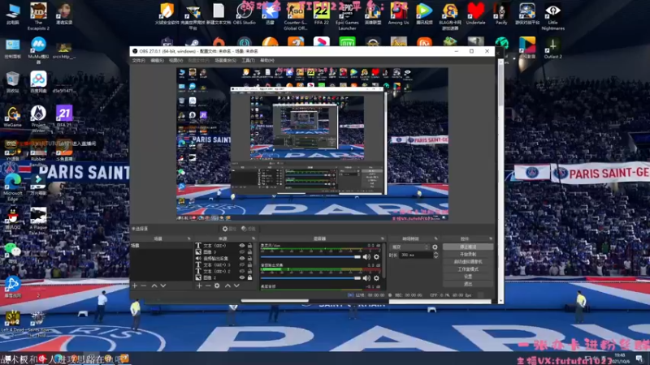The width and height of the screenshot is (650, 365).
Task: Mute the first mixer channel speaker icon
Action: tap(366, 257)
